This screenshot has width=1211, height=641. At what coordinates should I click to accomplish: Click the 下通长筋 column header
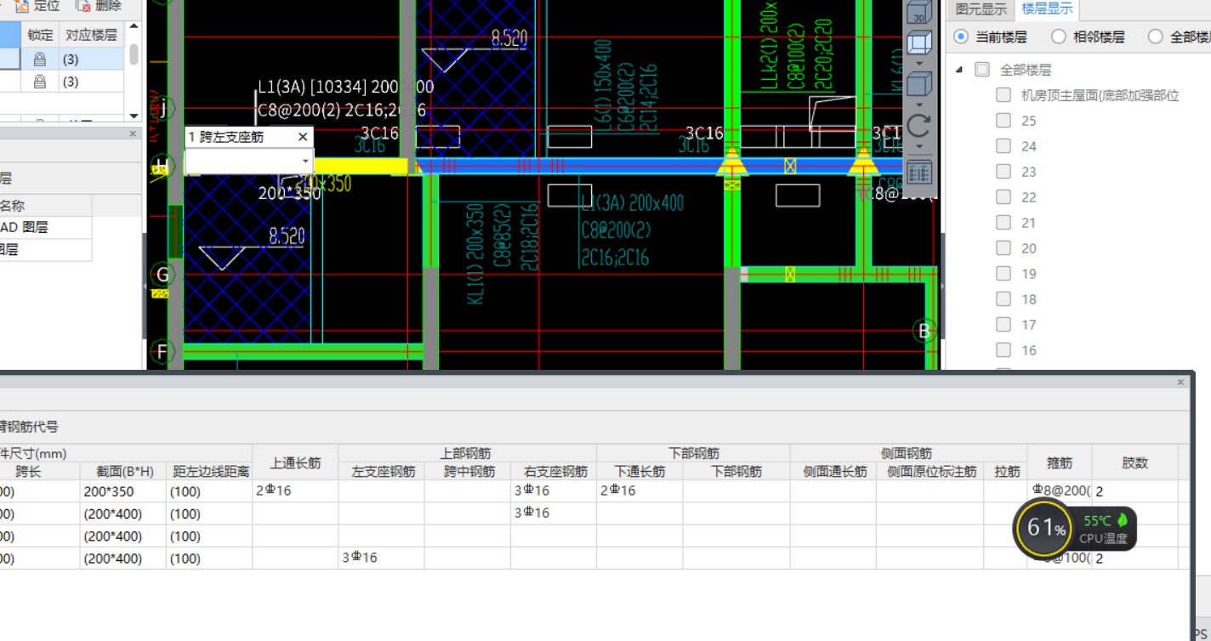coord(640,471)
